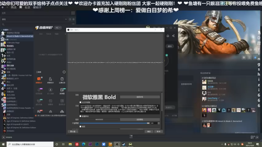The width and height of the screenshot is (262, 147).
Task: Click the toolbox more-options circle icon
Action: [x=64, y=72]
